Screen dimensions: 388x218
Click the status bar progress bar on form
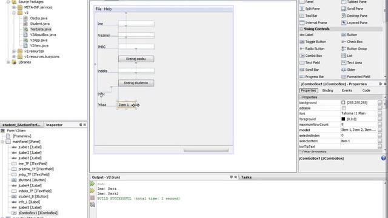coord(206,150)
